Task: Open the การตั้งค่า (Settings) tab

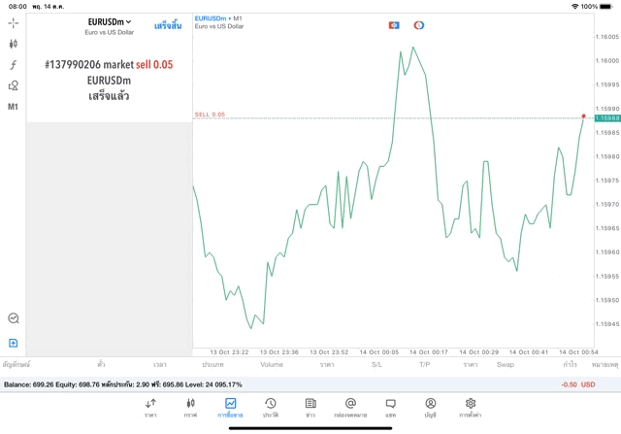Action: coord(471,408)
